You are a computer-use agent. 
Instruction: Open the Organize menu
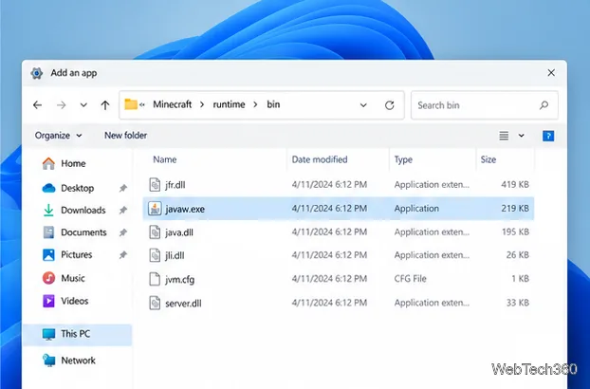coord(58,136)
